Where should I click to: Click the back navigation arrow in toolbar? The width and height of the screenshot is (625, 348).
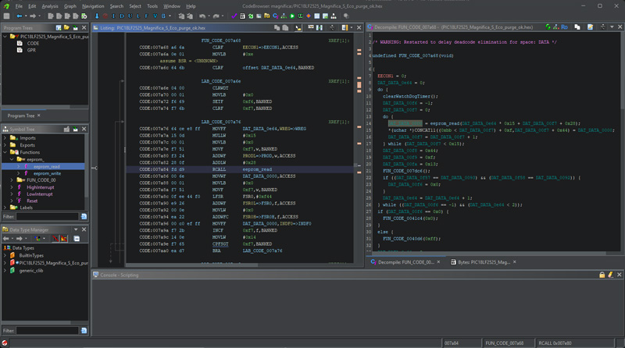pos(20,16)
